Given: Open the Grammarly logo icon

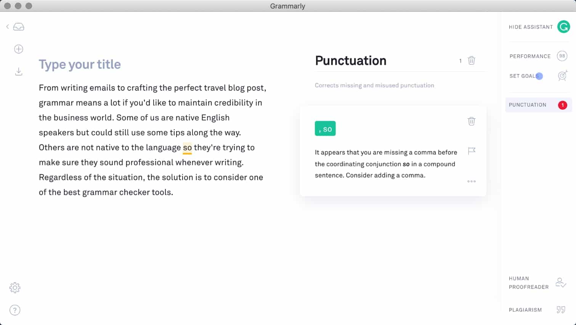Looking at the screenshot, I should coord(563,27).
